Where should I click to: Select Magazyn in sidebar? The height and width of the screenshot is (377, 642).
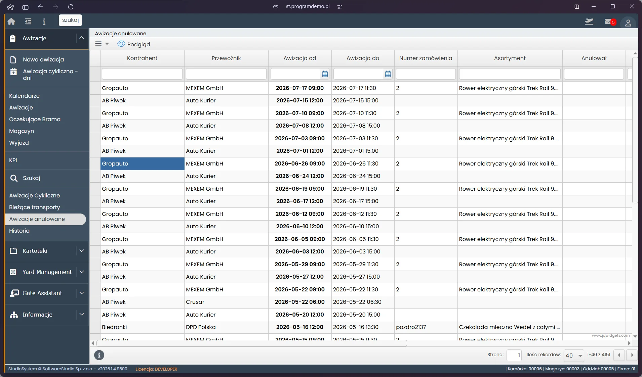[22, 131]
